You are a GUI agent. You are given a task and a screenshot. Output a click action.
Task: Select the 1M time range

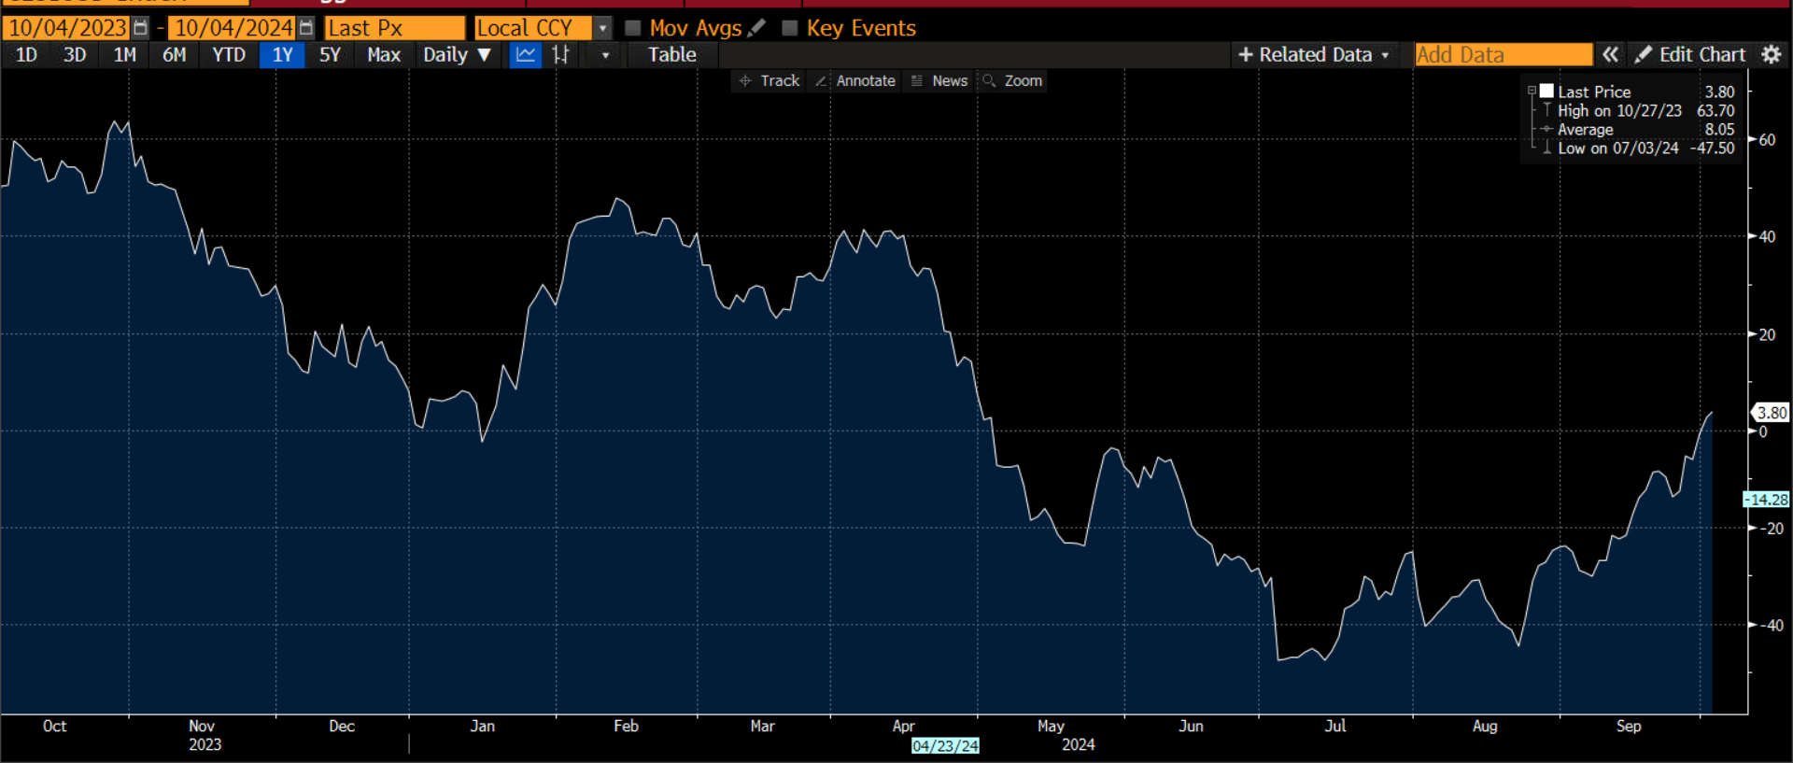coord(124,55)
